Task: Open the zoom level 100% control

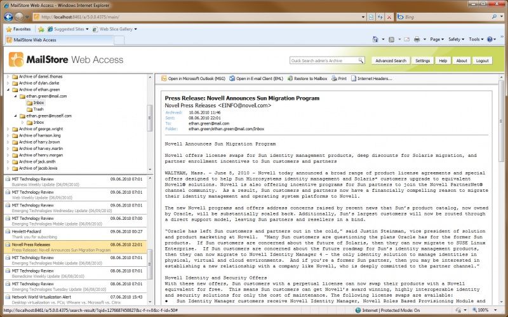Action: point(485,310)
